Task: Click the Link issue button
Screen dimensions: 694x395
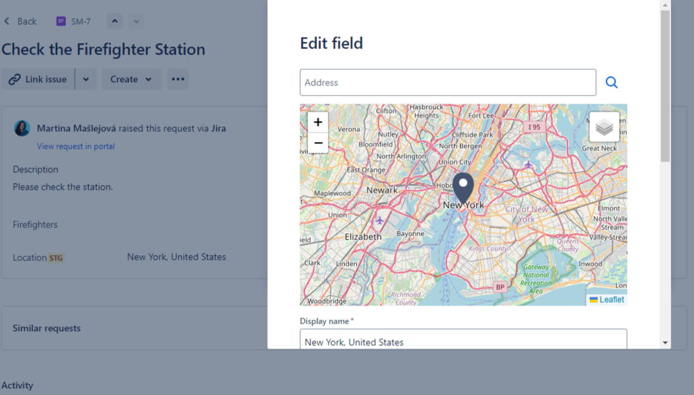Action: pyautogui.click(x=38, y=79)
